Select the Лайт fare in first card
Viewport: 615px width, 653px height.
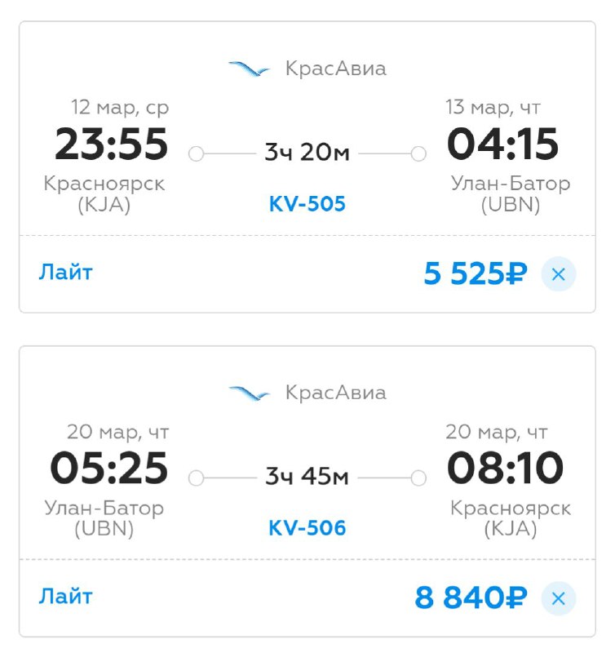pos(65,273)
